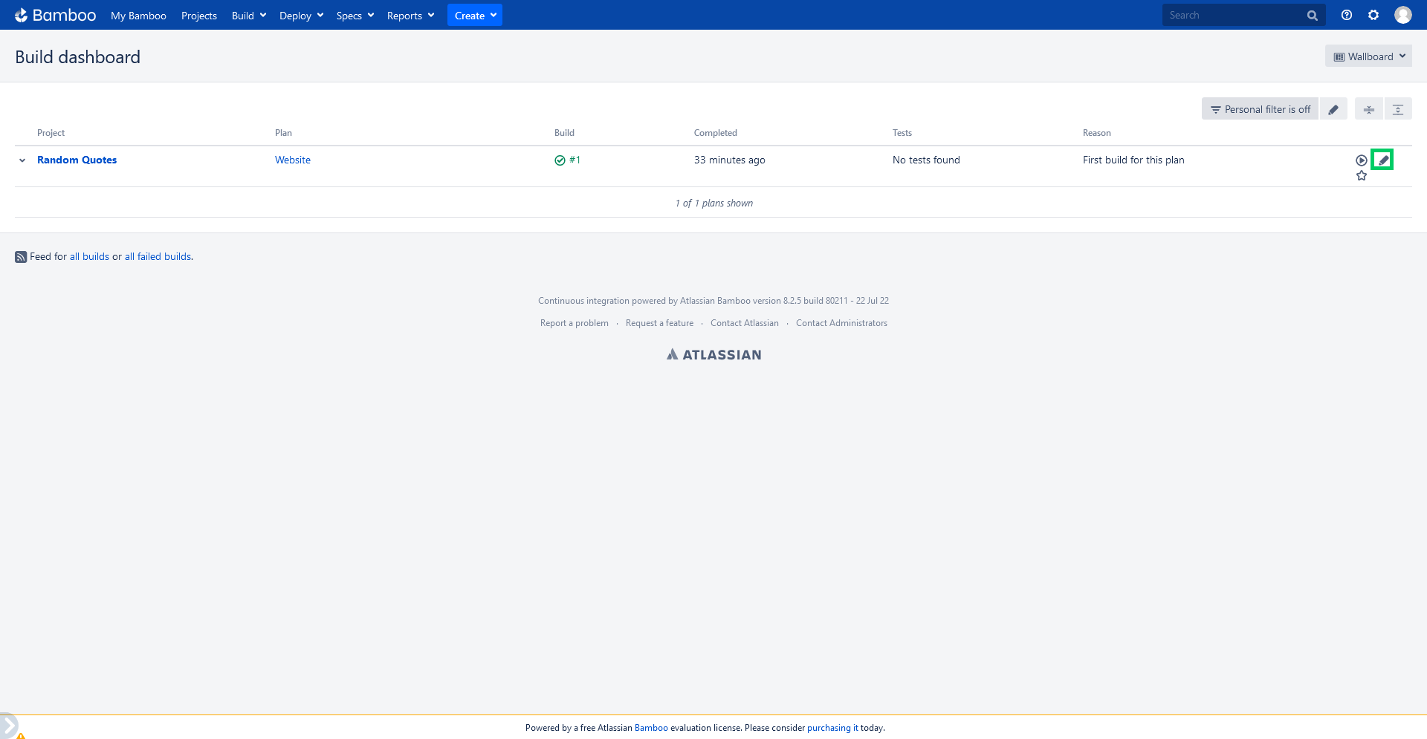Click Report a problem link

point(575,323)
